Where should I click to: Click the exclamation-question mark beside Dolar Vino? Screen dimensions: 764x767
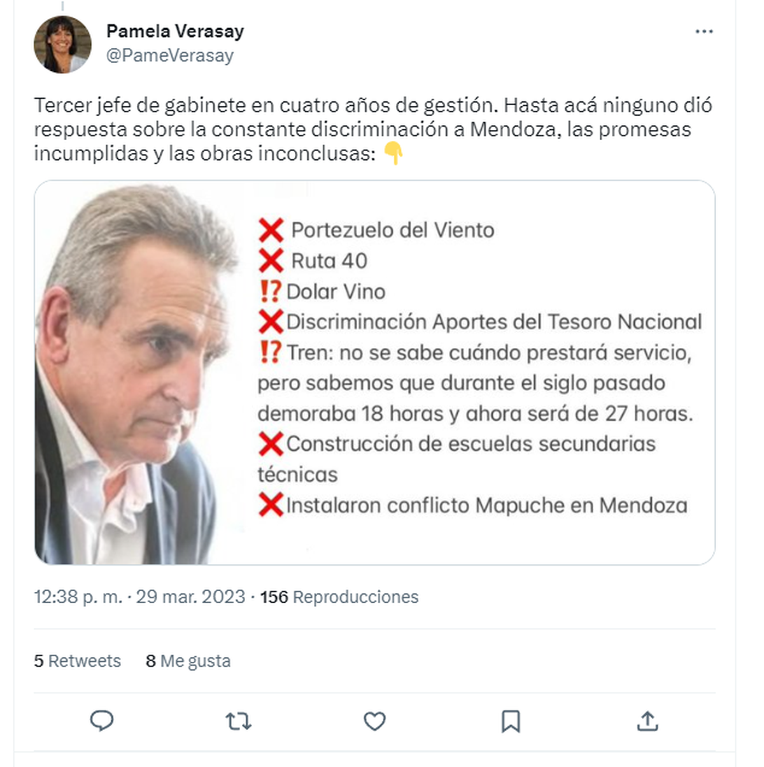click(270, 291)
